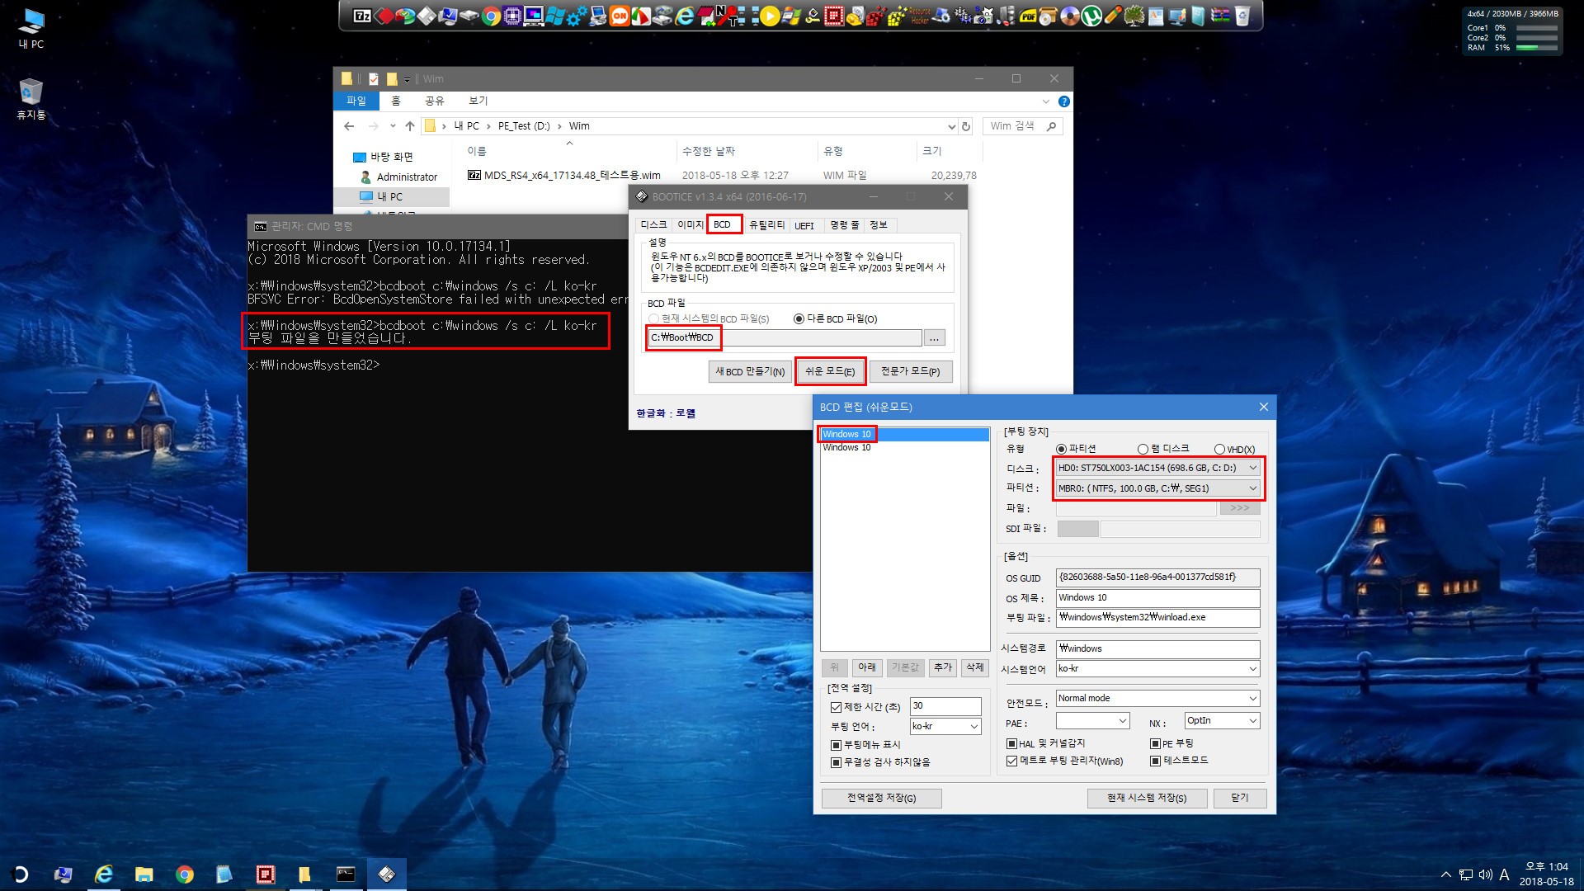Click the BOOTICE icon in the taskbar
This screenshot has width=1584, height=891.
click(x=386, y=874)
